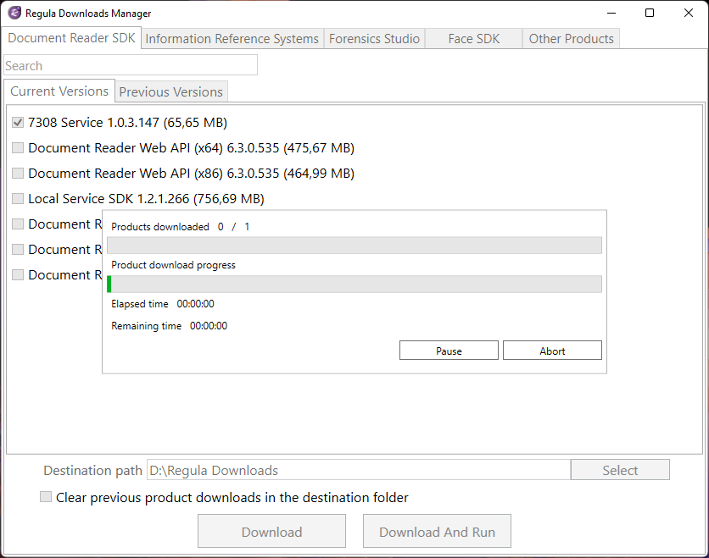
Task: Pause the current download
Action: [449, 351]
